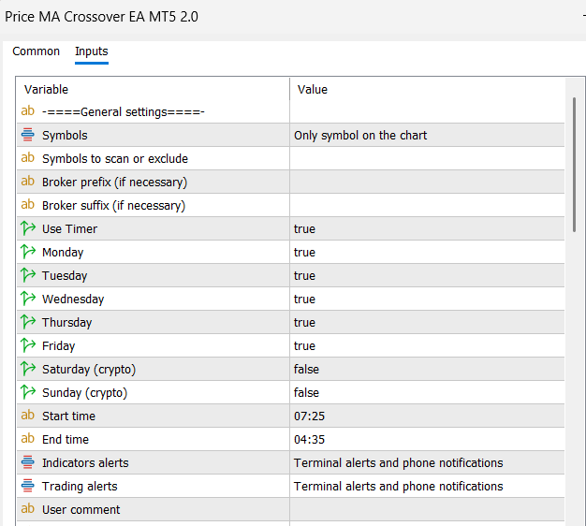Click the Variable column header
Screen dimensions: 586x526
coord(47,90)
